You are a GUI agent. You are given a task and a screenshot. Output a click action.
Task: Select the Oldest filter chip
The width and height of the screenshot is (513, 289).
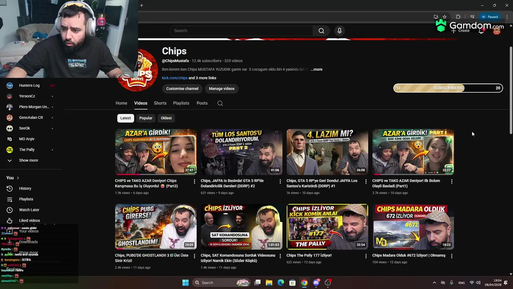coord(166,118)
